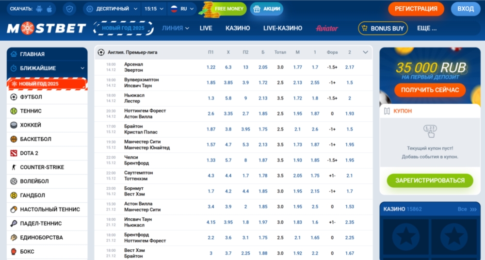
Task: Go to the LIVE section
Action: pyautogui.click(x=206, y=28)
